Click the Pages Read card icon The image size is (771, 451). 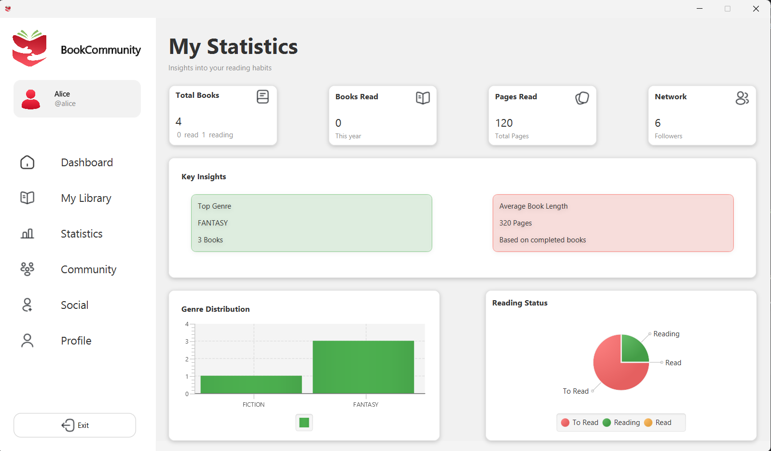582,98
